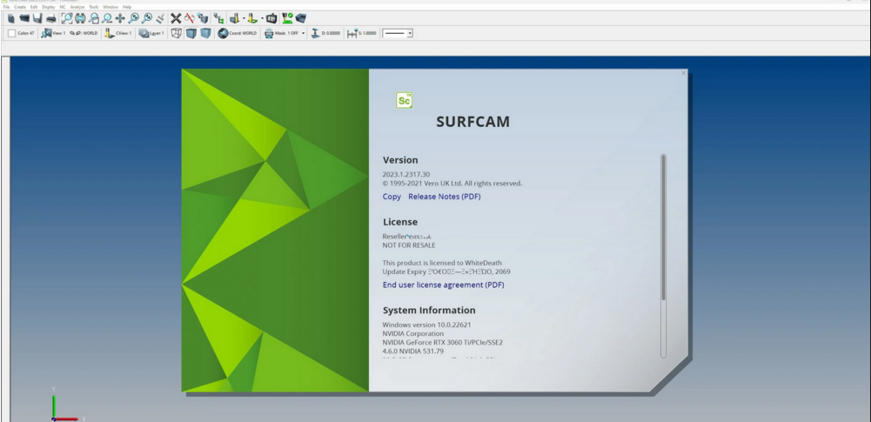Click the Copy version link
This screenshot has height=422, width=871.
click(392, 197)
